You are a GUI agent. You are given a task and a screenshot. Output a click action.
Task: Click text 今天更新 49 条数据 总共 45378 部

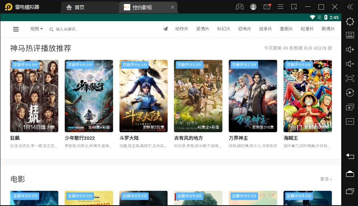click(298, 48)
